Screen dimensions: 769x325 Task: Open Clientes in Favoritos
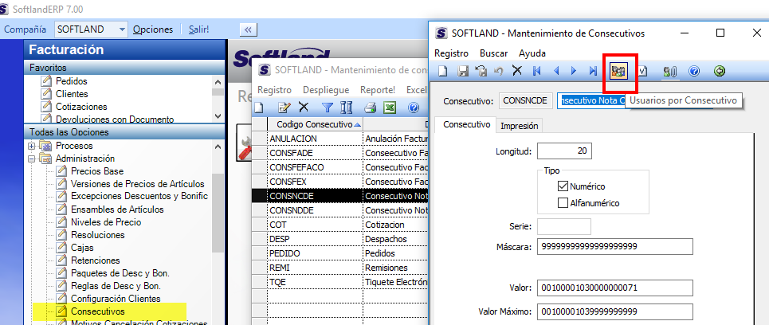(72, 94)
